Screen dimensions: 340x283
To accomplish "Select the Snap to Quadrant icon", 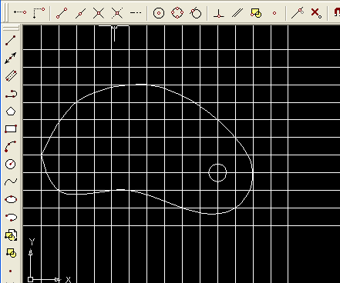I will (177, 13).
